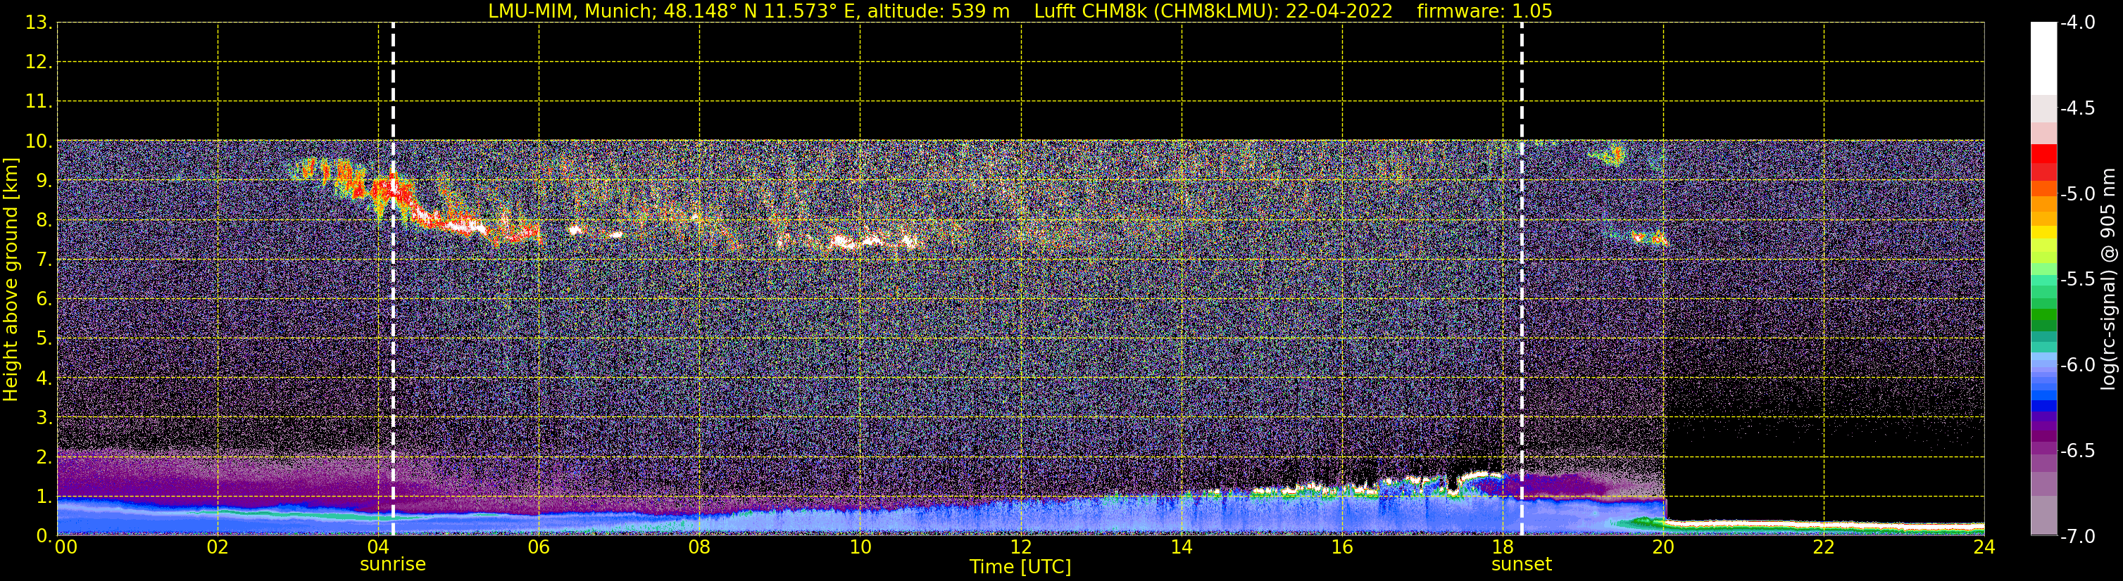Click the '08' time tick label

point(700,547)
